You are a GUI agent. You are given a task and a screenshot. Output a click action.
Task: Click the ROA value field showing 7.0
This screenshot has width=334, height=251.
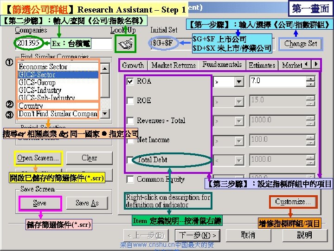click(278, 81)
